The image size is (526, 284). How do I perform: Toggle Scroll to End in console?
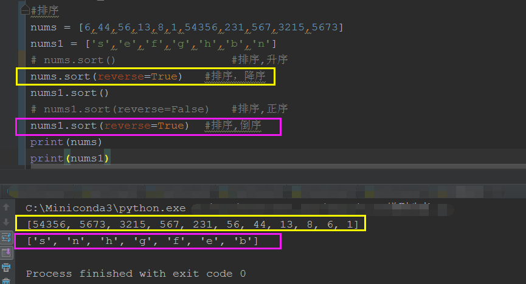click(x=6, y=252)
